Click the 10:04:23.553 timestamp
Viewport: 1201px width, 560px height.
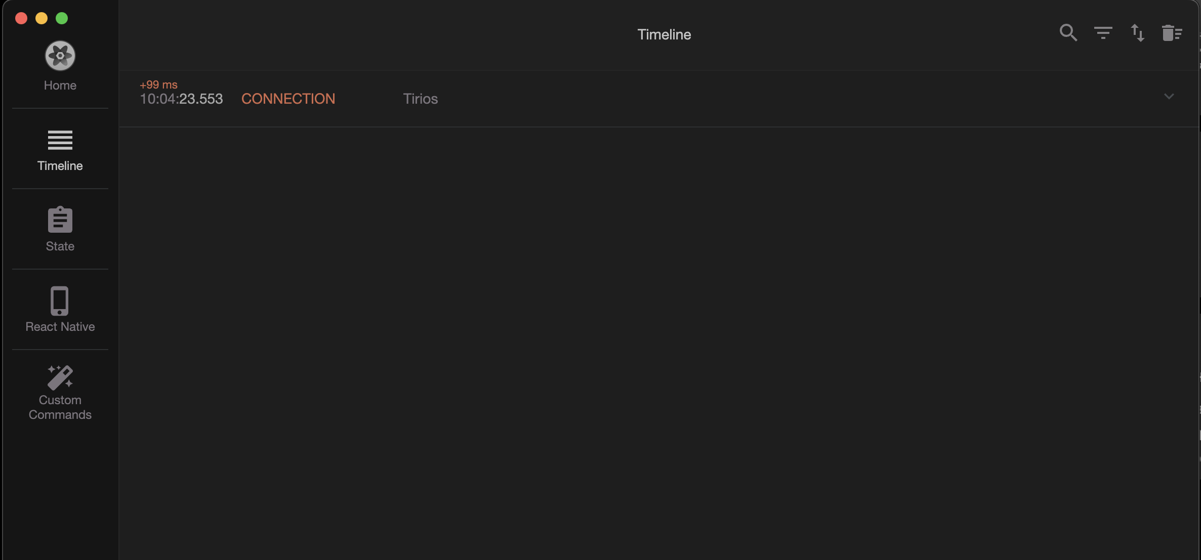click(181, 99)
